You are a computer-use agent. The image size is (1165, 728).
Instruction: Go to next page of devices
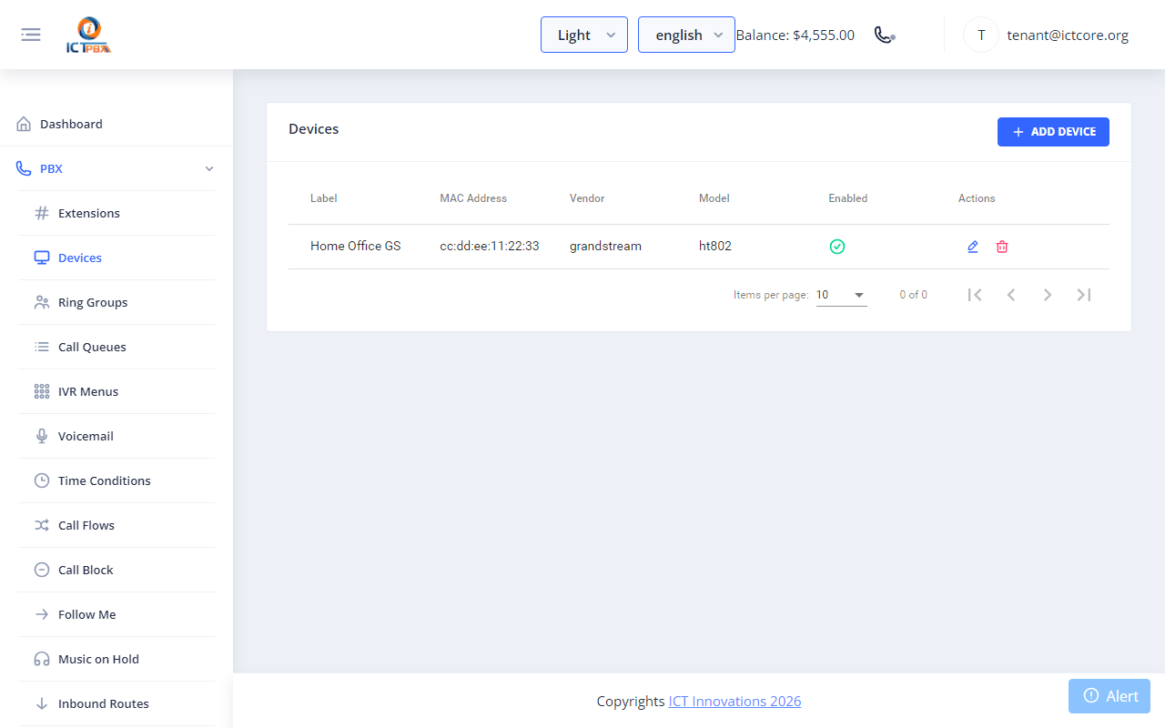[x=1048, y=295]
